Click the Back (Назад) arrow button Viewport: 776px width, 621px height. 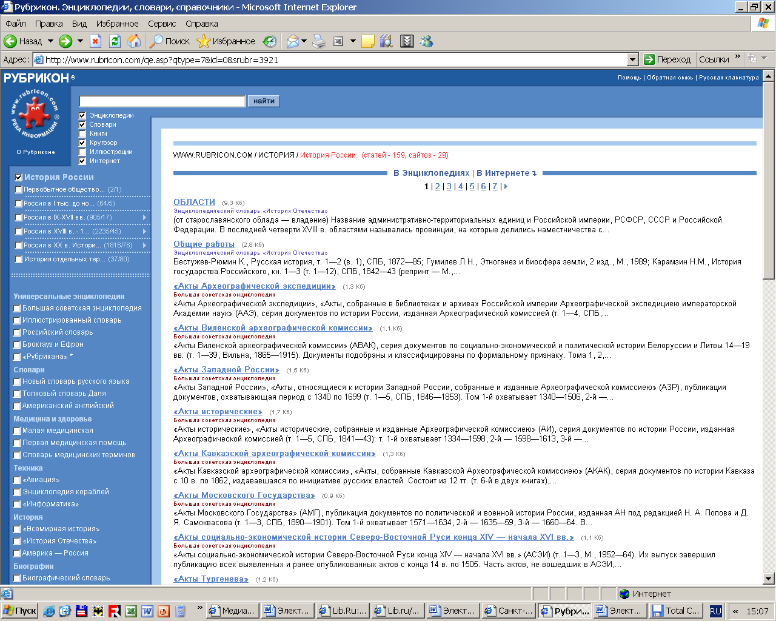coord(23,41)
